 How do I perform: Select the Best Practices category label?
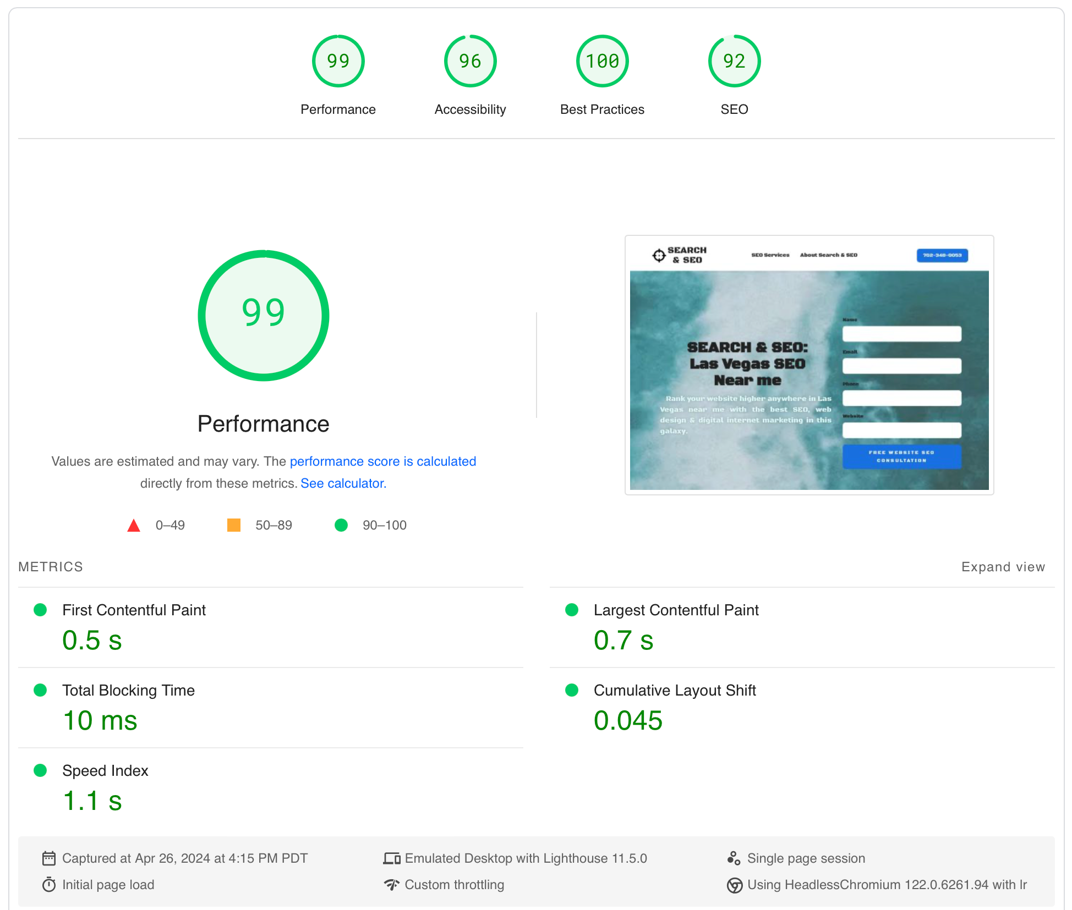pyautogui.click(x=602, y=109)
